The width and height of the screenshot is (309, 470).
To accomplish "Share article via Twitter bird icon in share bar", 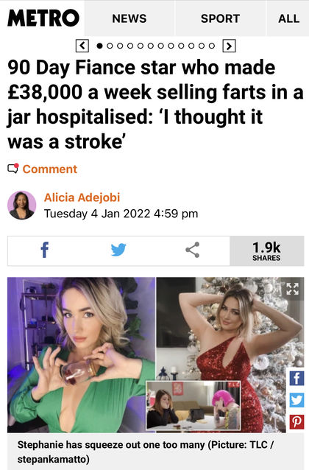I will pos(118,250).
